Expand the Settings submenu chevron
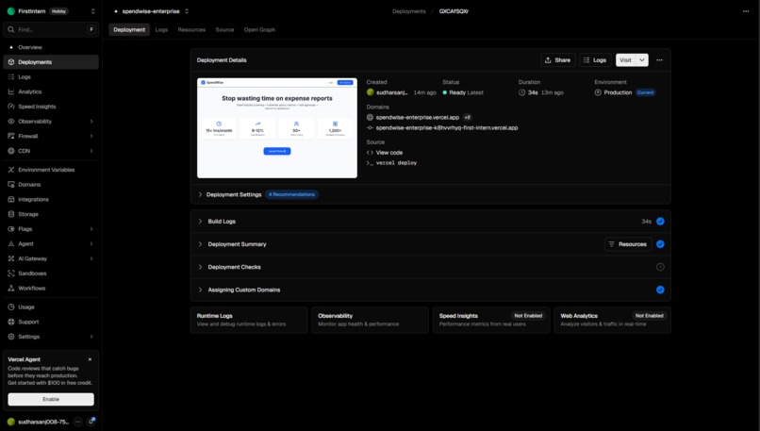Image resolution: width=760 pixels, height=431 pixels. tap(91, 337)
